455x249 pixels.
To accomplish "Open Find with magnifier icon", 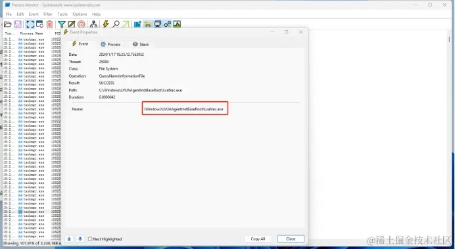I will coord(116,24).
